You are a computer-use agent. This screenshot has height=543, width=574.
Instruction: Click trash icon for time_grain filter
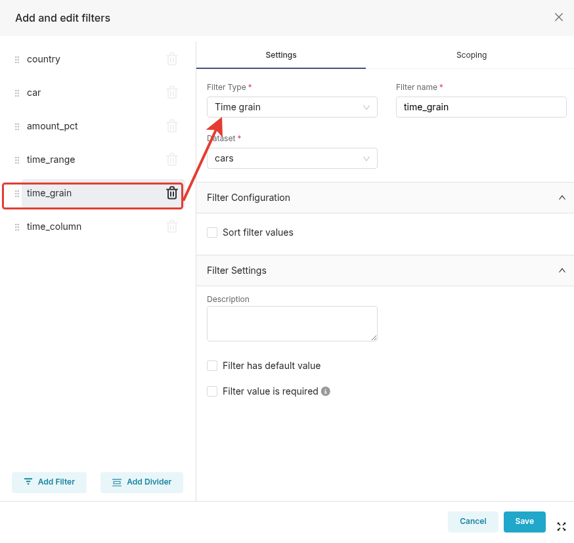pyautogui.click(x=172, y=193)
